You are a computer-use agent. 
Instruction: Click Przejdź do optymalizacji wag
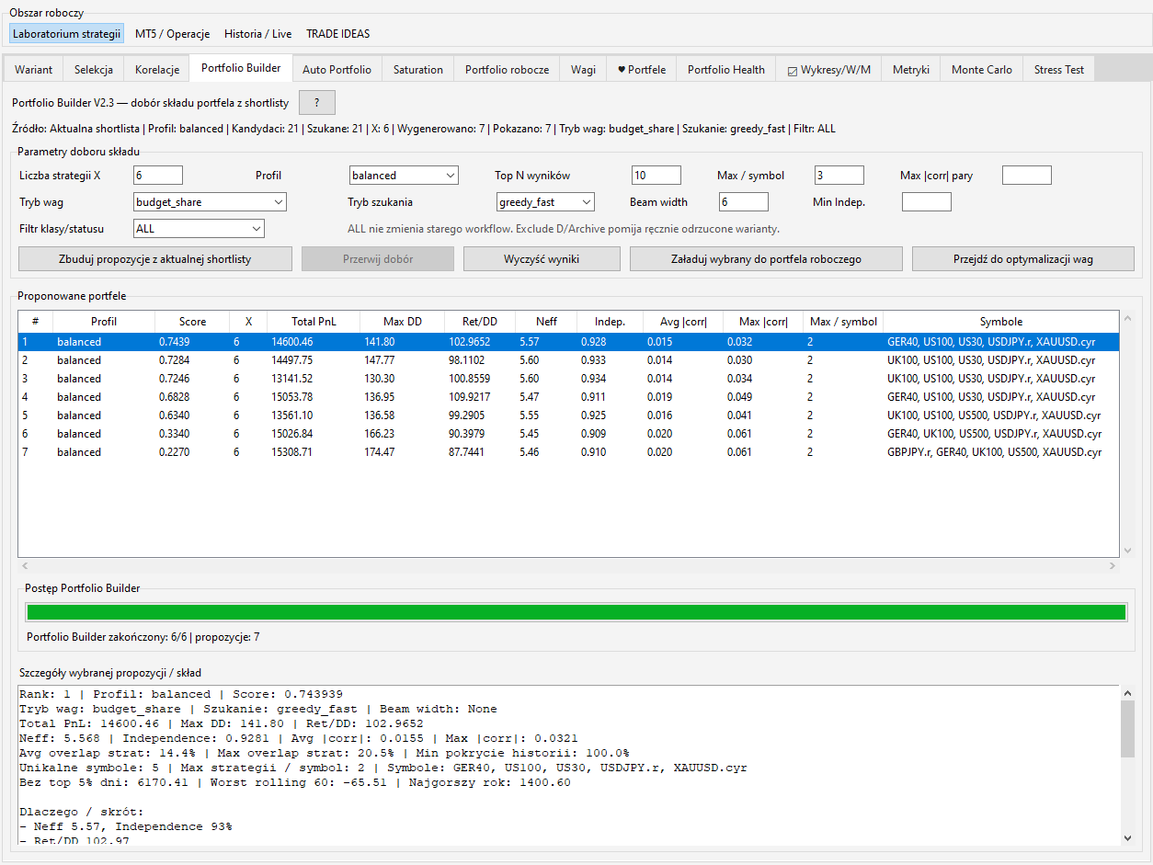point(1023,259)
